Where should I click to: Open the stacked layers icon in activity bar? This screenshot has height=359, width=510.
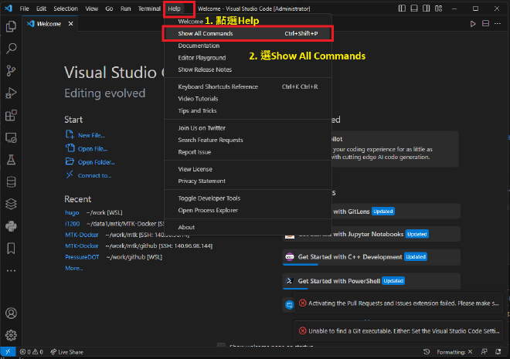(x=11, y=204)
